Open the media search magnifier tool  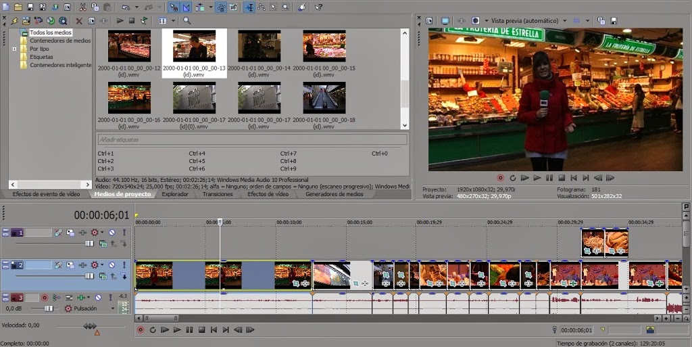point(187,21)
